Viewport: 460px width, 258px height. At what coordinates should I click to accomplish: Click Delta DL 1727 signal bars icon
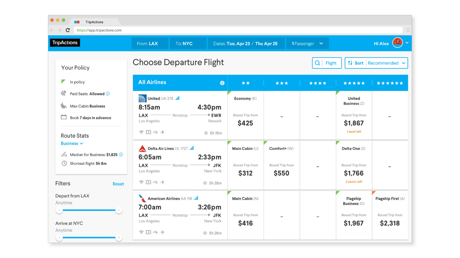point(192,148)
